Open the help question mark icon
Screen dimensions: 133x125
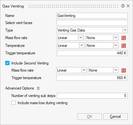[123, 6]
